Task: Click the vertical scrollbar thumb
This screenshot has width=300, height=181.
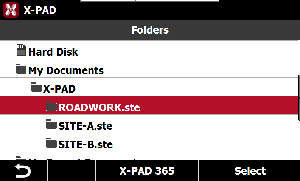Action: coord(299,98)
